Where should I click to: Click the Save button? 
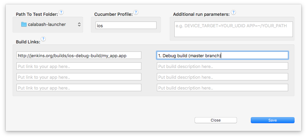[273, 120]
